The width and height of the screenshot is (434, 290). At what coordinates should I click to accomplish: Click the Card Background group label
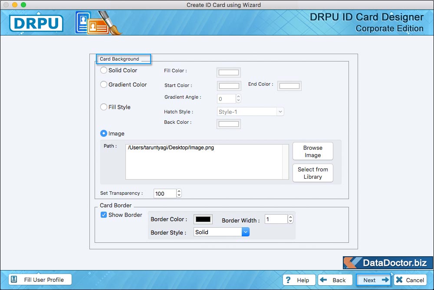point(119,59)
